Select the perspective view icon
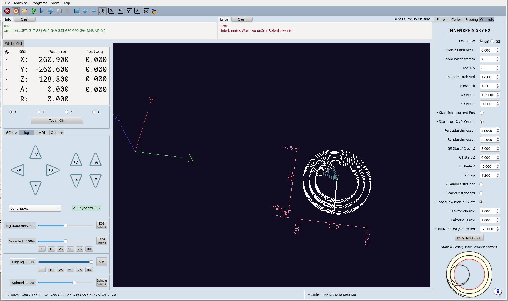The height and width of the screenshot is (301, 508). [102, 11]
